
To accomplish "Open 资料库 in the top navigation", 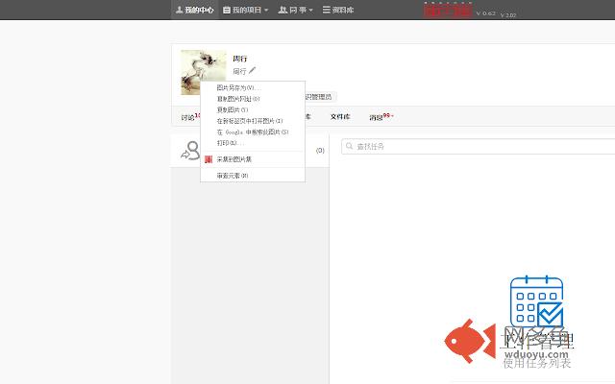I will pyautogui.click(x=338, y=10).
